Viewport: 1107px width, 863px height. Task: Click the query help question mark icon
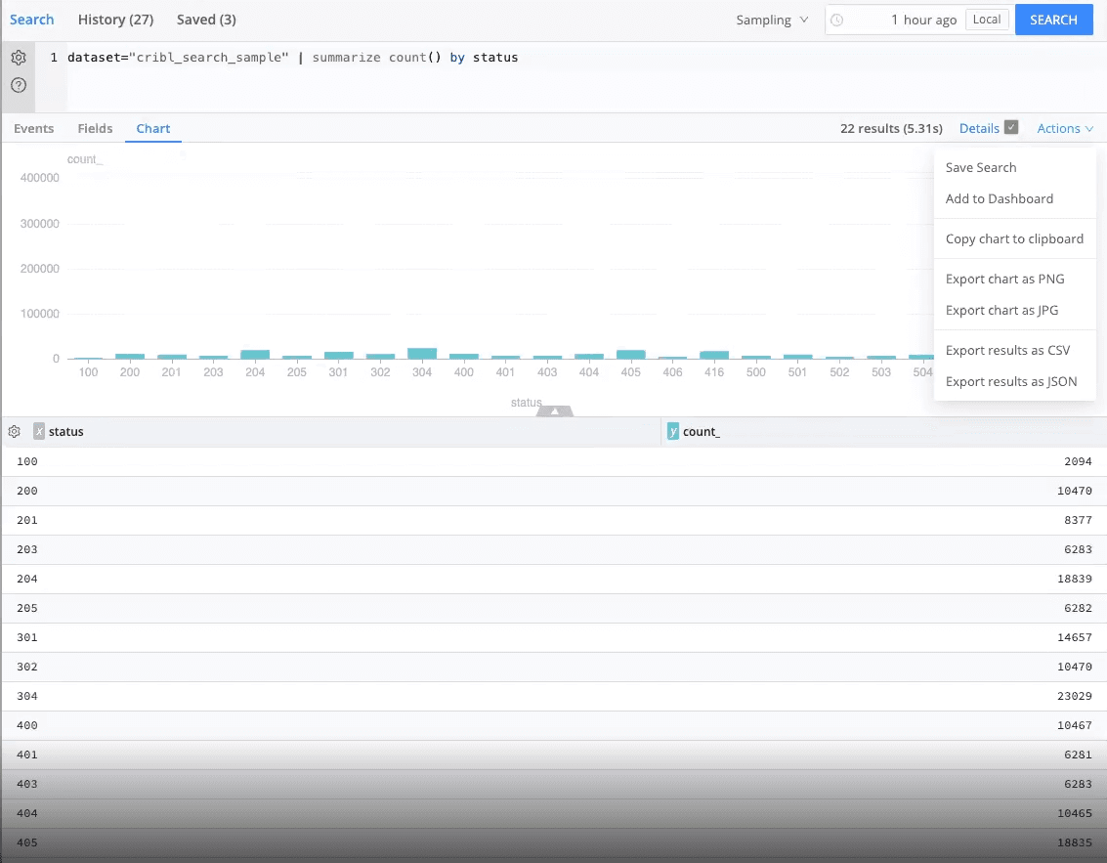(18, 85)
